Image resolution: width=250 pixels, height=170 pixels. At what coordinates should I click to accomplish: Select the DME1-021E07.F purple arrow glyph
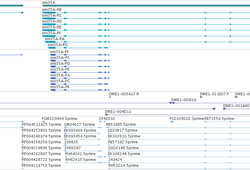coord(201,97)
